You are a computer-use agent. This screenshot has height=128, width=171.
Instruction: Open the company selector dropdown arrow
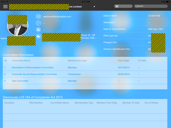tap(94, 7)
